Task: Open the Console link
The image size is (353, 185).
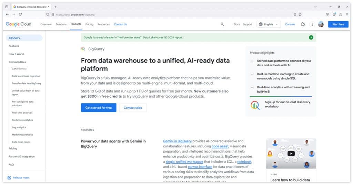Action: (290, 24)
